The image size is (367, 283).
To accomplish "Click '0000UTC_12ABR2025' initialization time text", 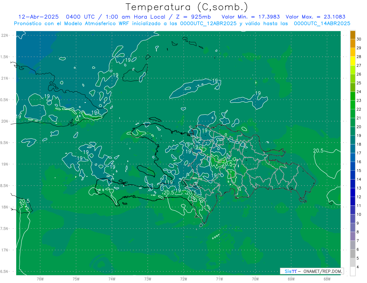I will [x=208, y=24].
